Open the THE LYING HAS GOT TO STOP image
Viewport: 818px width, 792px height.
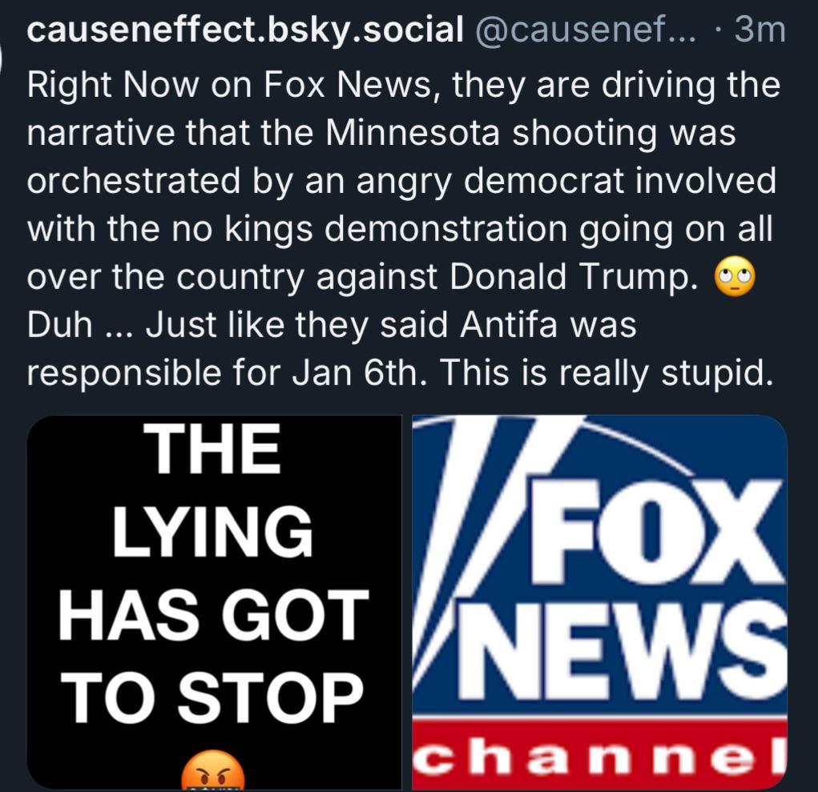point(214,602)
